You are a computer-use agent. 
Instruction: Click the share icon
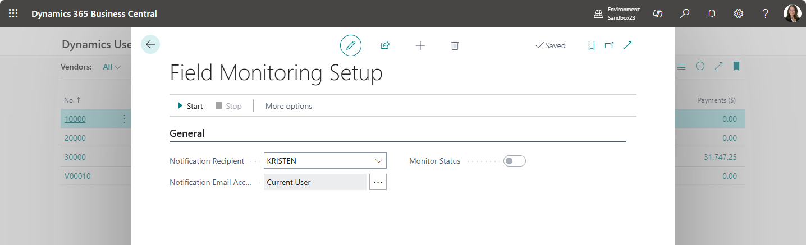pos(385,45)
